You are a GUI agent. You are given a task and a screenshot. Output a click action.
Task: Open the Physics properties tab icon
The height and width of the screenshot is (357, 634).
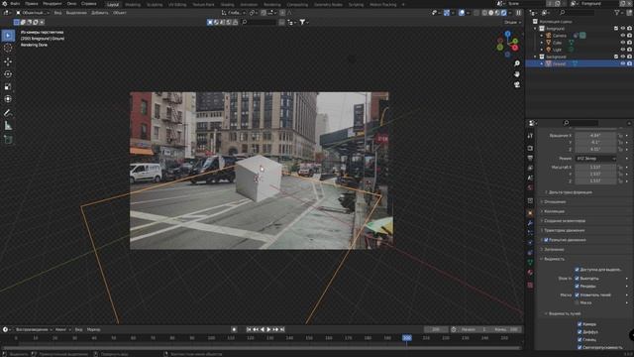(x=530, y=243)
